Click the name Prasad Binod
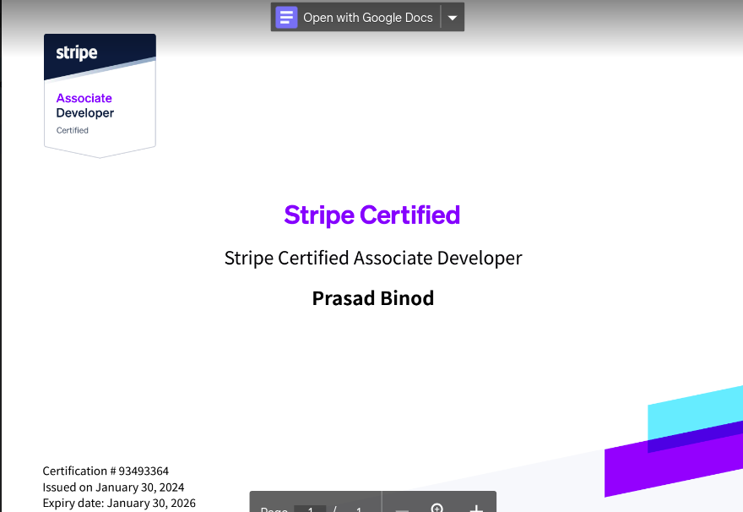This screenshot has height=512, width=743. click(373, 298)
